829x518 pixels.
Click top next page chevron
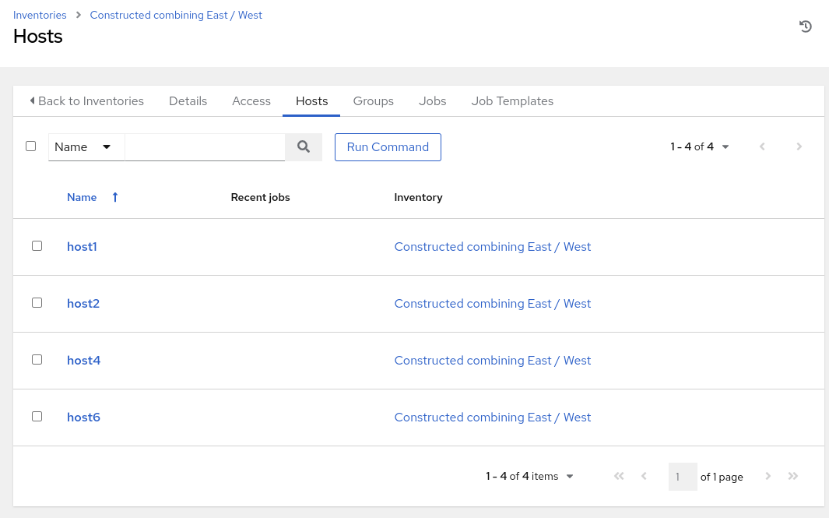(799, 146)
